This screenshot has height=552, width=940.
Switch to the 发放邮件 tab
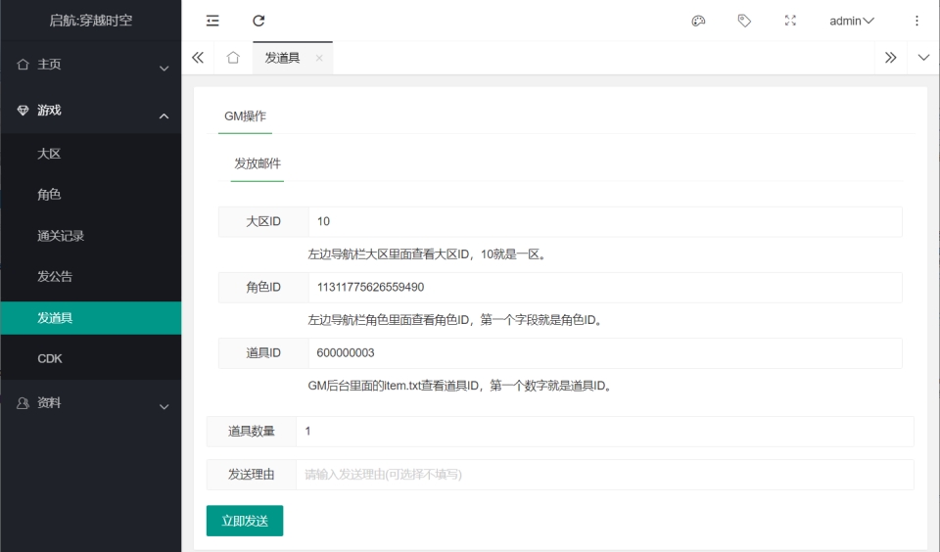(258, 163)
